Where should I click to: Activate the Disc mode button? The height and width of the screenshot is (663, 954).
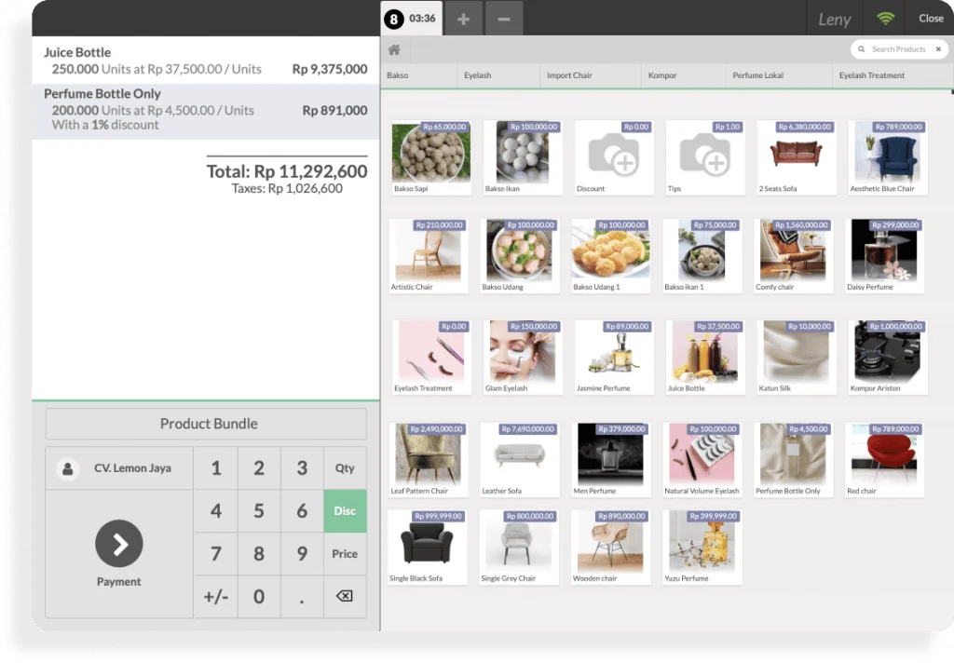click(345, 510)
